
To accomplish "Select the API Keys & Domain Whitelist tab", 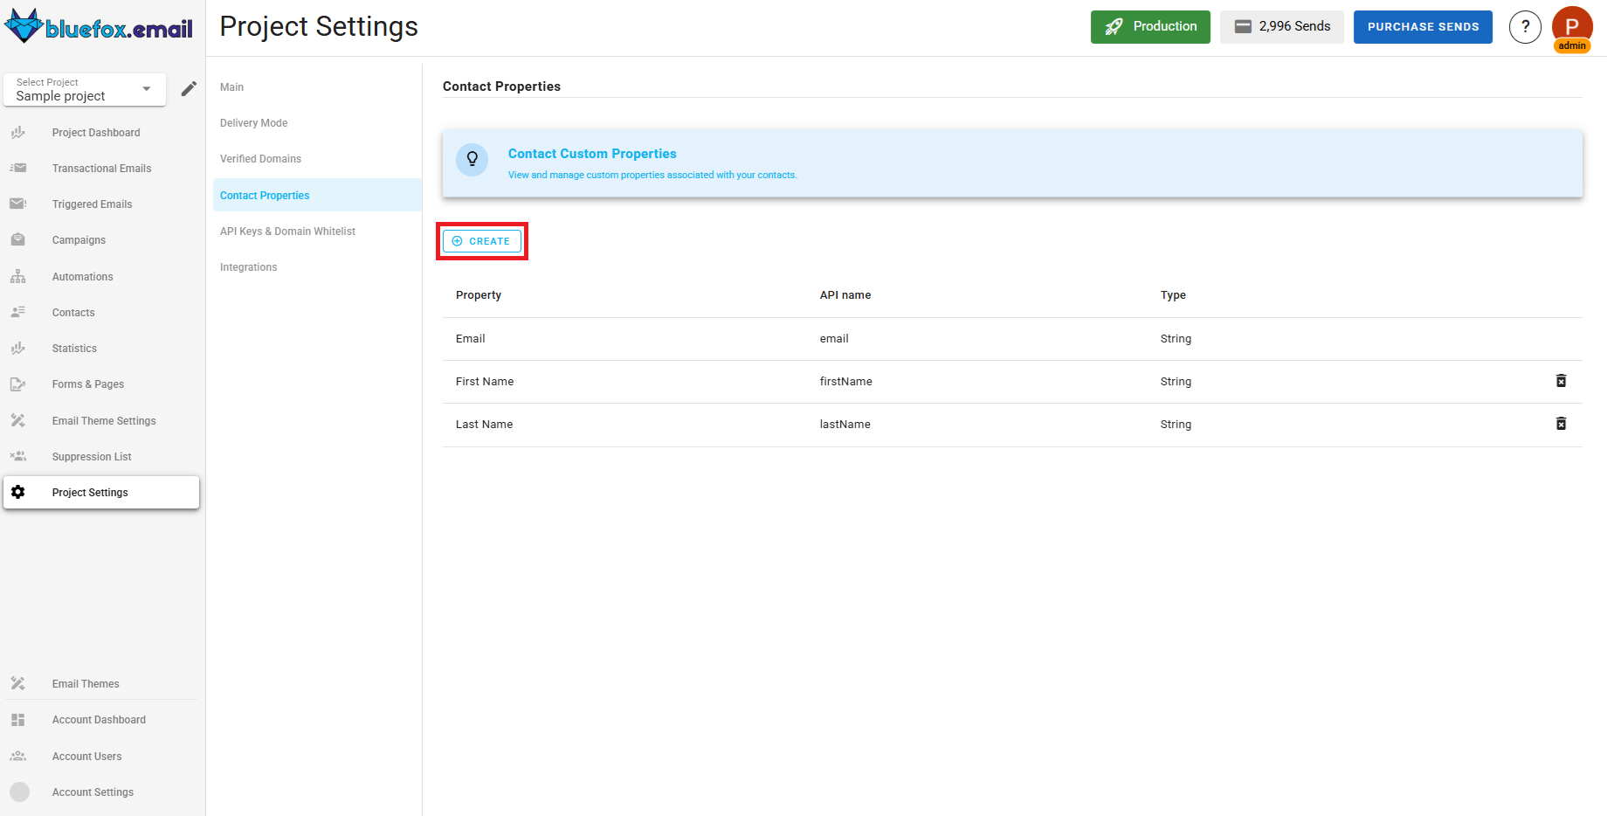I will click(x=287, y=231).
